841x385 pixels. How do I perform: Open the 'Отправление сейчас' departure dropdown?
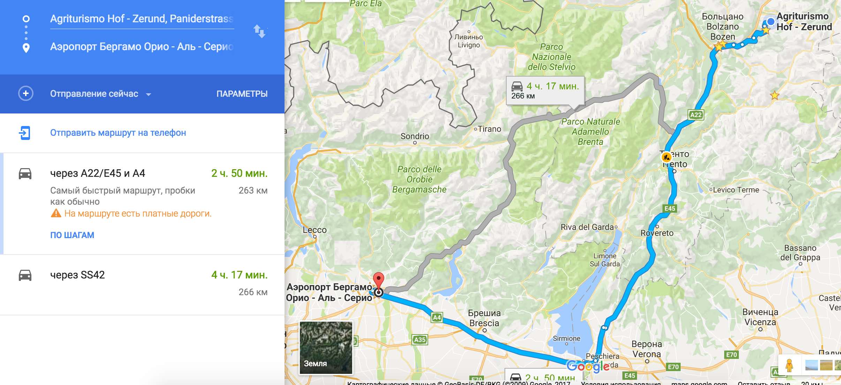[101, 94]
